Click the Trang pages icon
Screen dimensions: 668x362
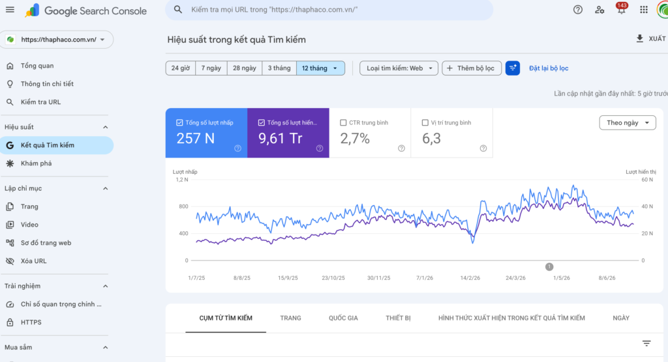click(10, 207)
